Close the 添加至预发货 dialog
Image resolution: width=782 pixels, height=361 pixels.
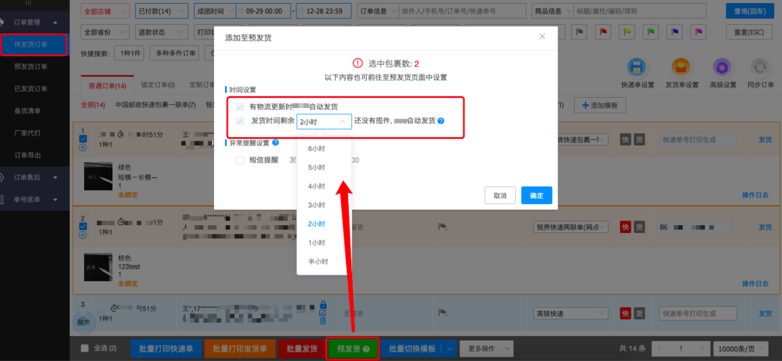click(542, 37)
